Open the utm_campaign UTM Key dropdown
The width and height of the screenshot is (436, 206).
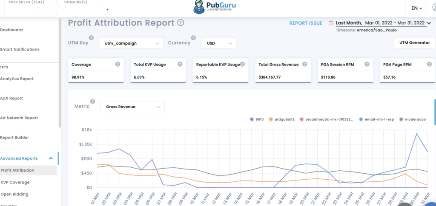click(131, 43)
